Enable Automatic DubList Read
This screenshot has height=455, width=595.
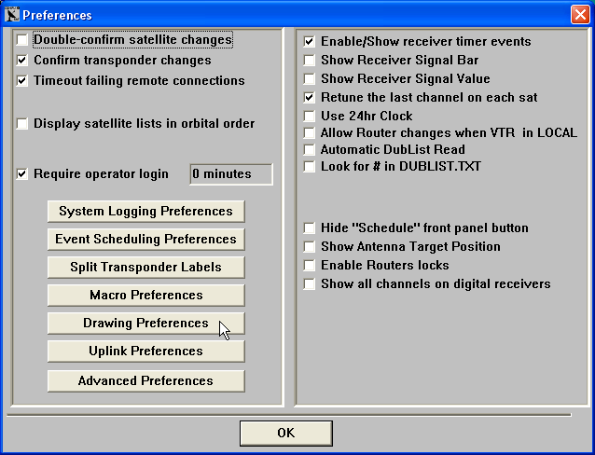310,149
